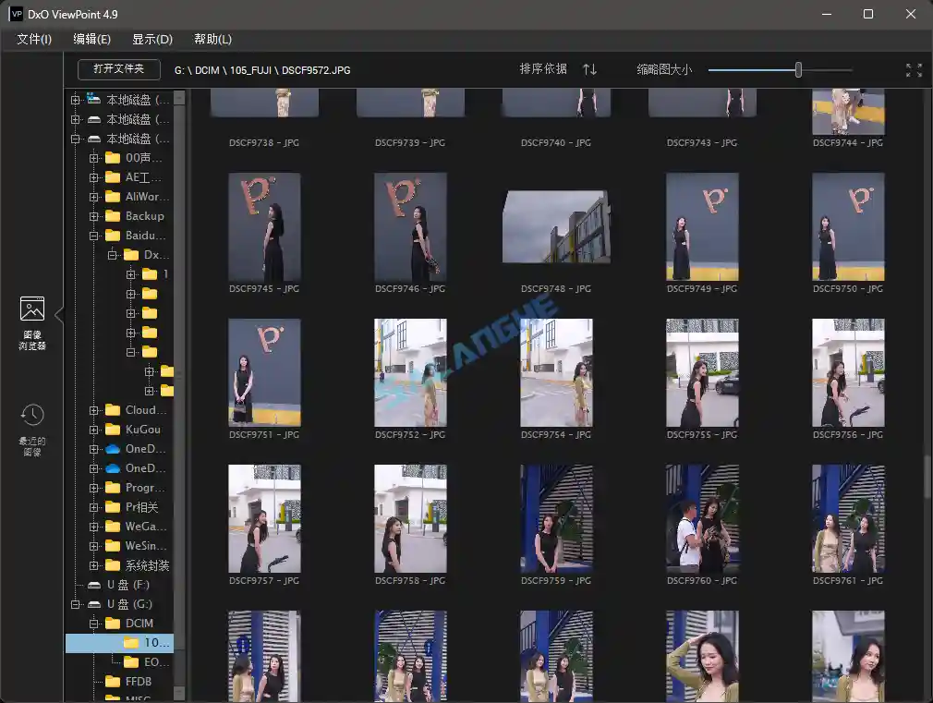Screen dimensions: 933x703
Task: Click the fullscreen expand icon top right
Action: [x=914, y=69]
